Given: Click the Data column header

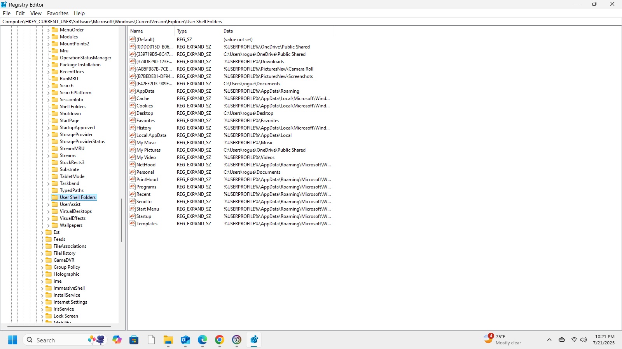Looking at the screenshot, I should point(277,31).
